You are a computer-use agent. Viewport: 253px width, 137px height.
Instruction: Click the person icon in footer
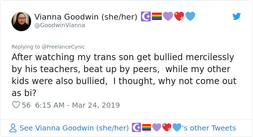[13, 128]
